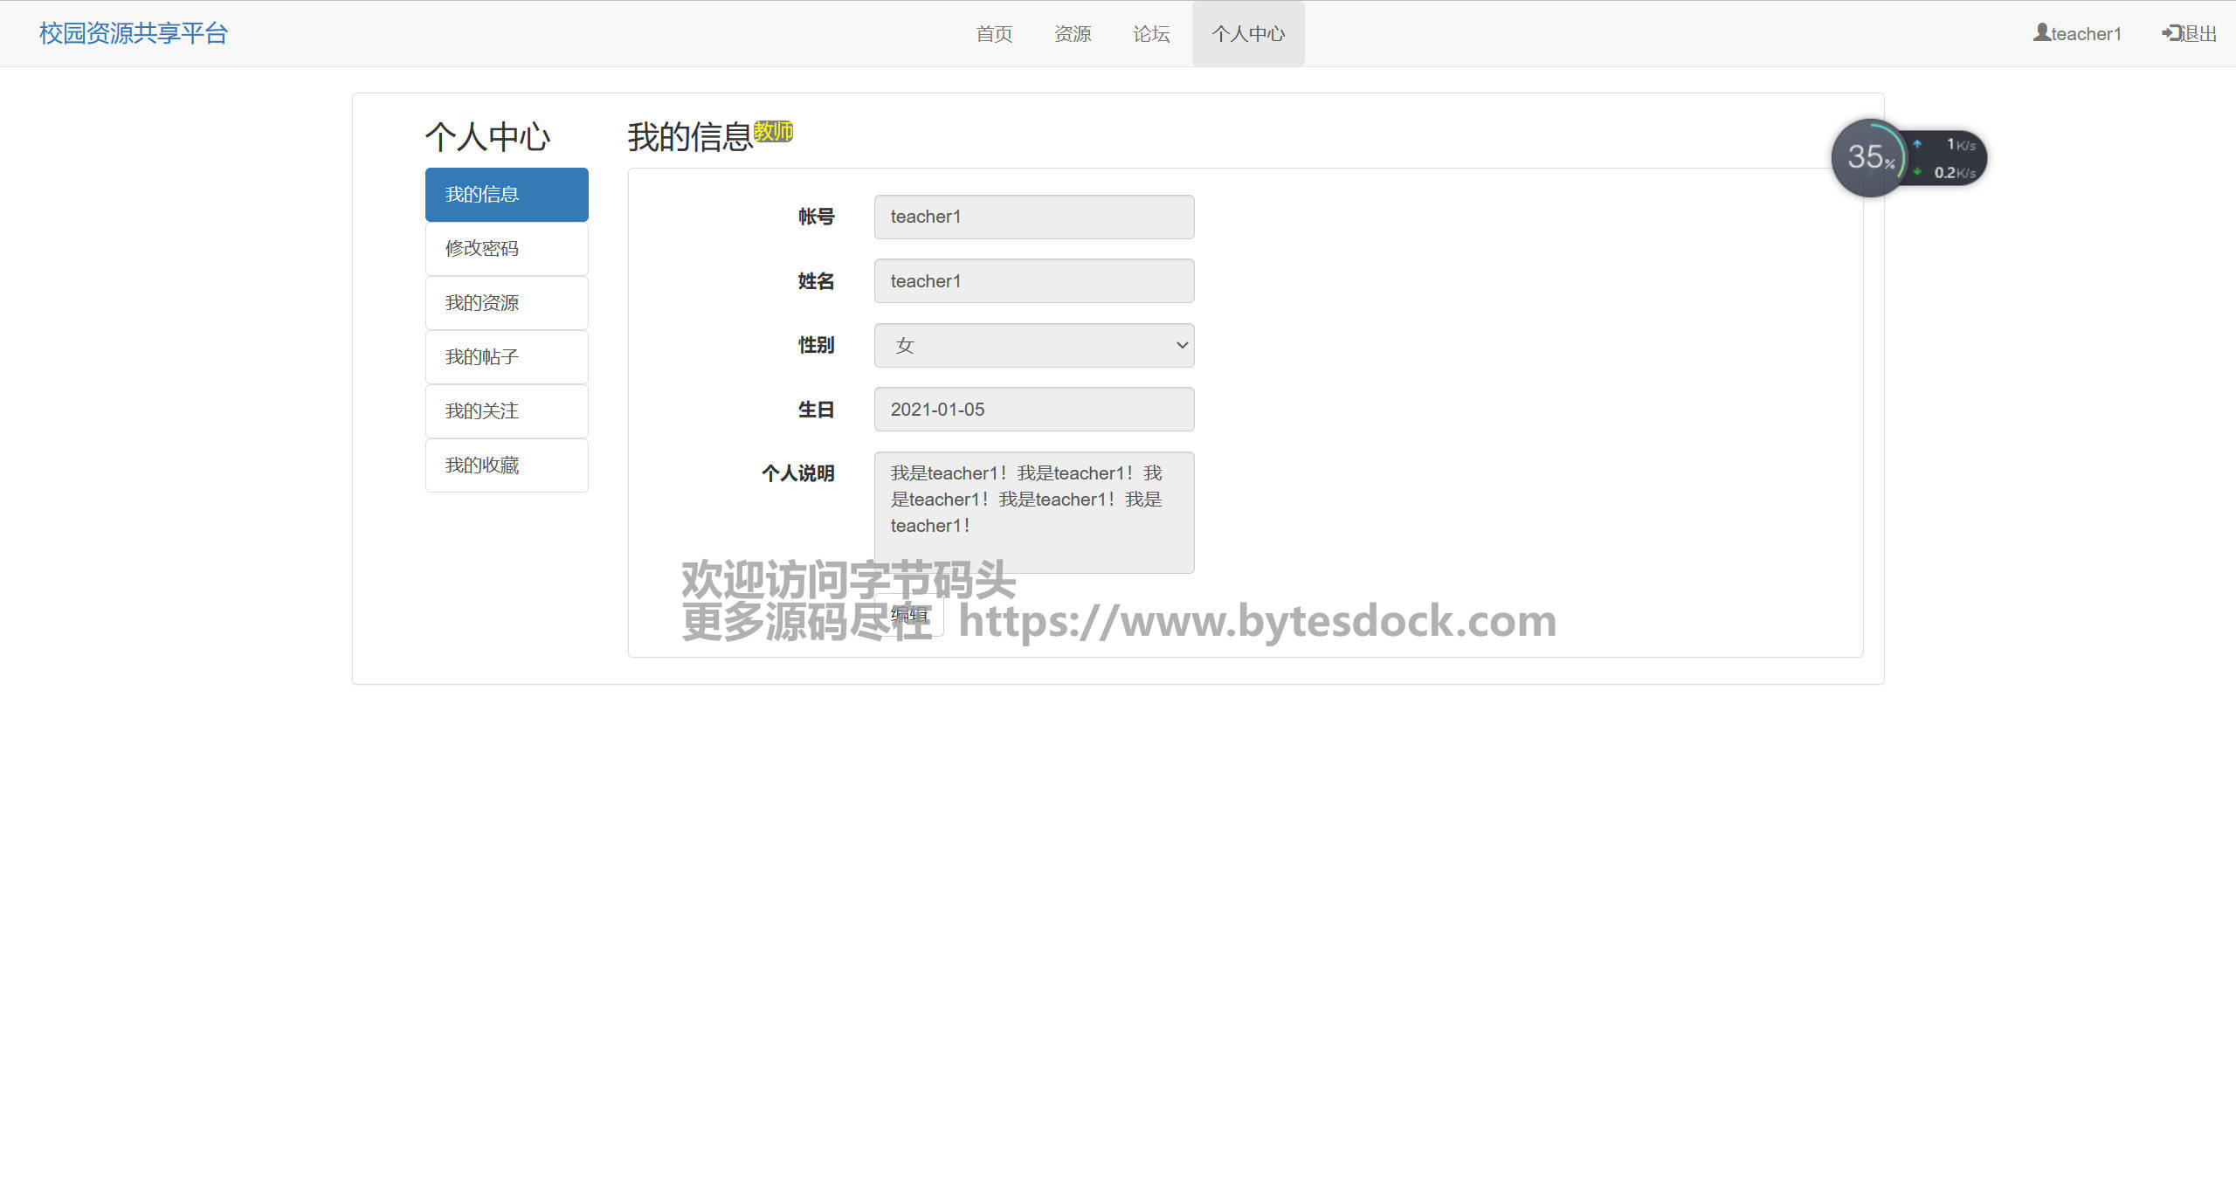The width and height of the screenshot is (2236, 1200).
Task: Select 我的信息 in the sidebar
Action: pyautogui.click(x=507, y=195)
